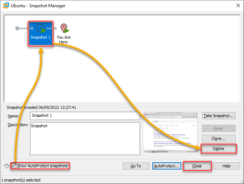Image resolution: width=244 pixels, height=184 pixels.
Task: Toggle Show AutoProtect snapshots checkbox
Action: 14,166
